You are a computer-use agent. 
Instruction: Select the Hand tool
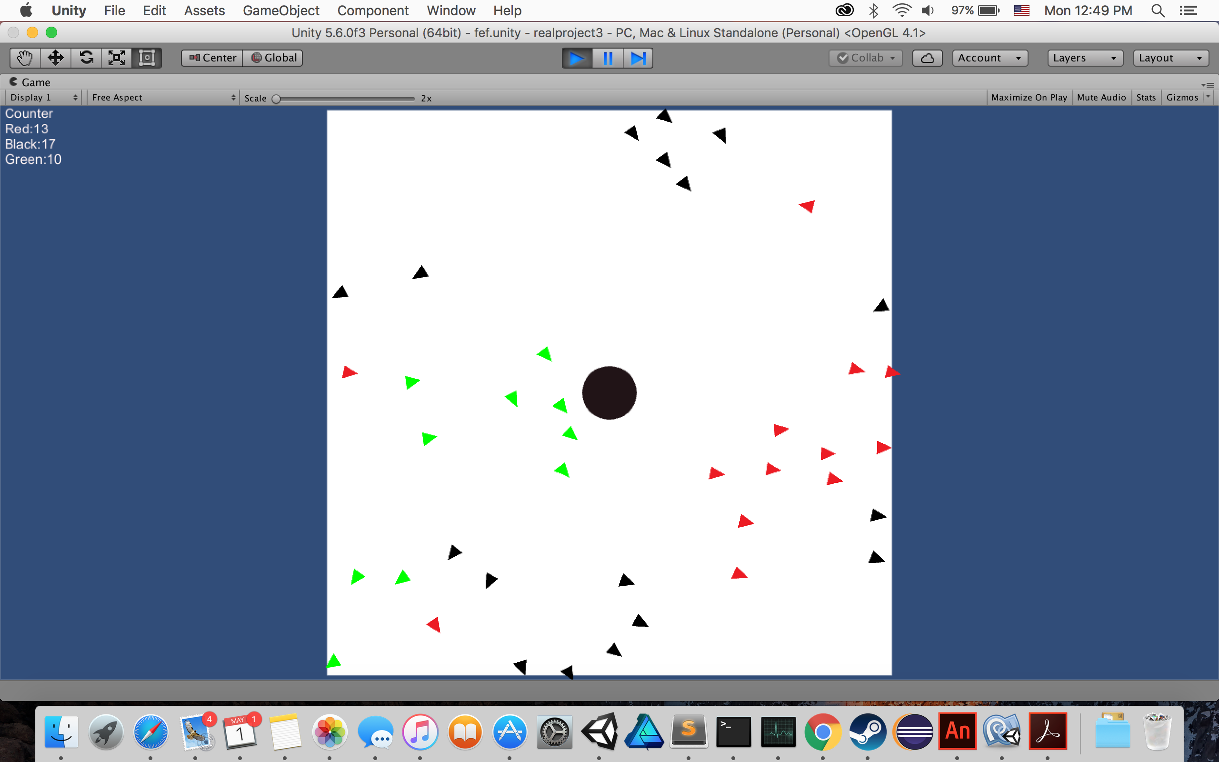(x=25, y=58)
